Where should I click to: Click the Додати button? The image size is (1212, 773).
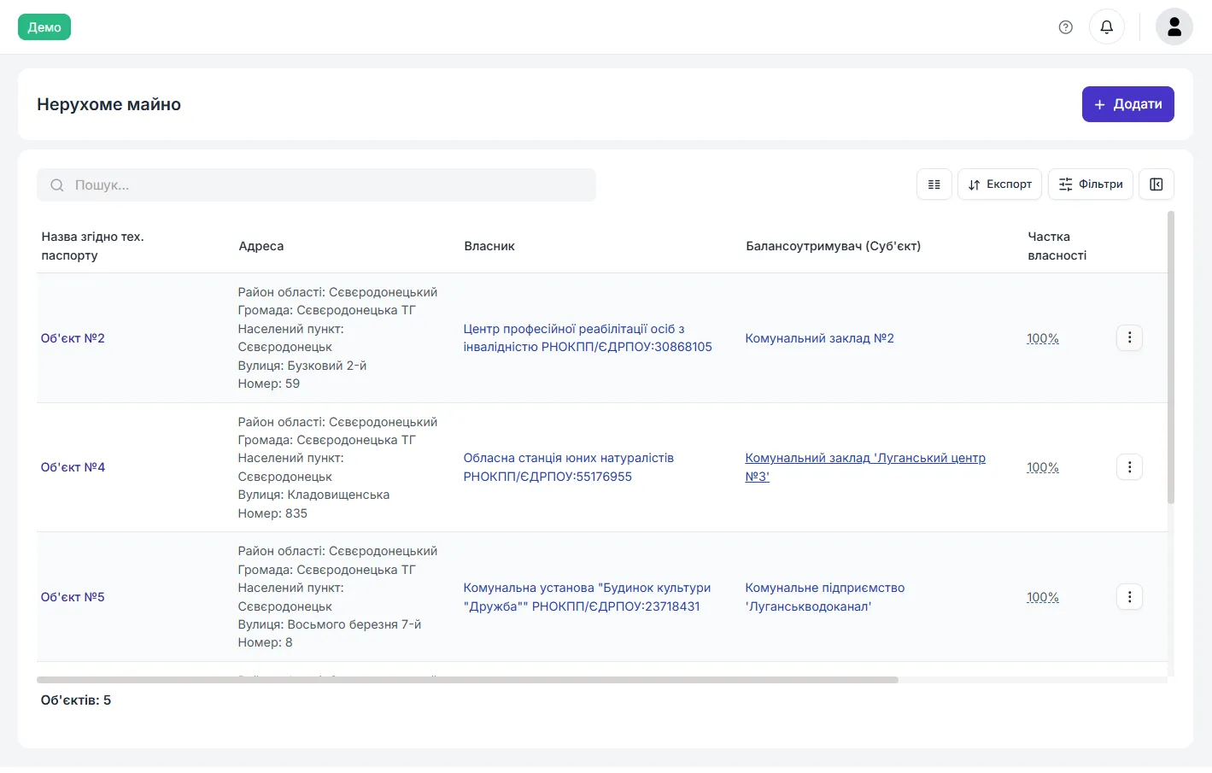[x=1127, y=104]
